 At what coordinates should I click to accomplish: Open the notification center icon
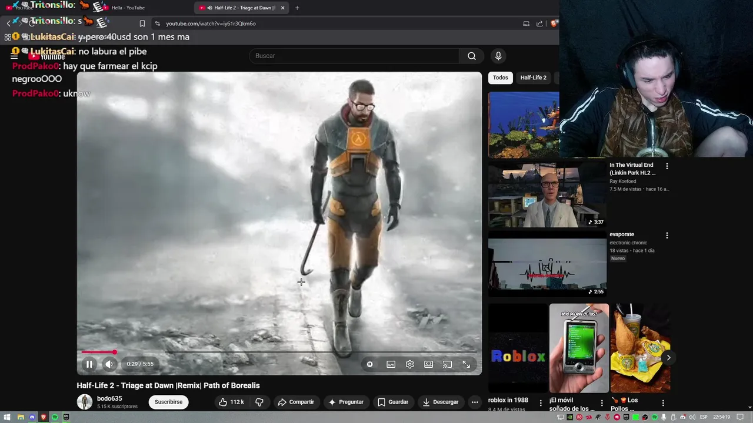pyautogui.click(x=741, y=417)
